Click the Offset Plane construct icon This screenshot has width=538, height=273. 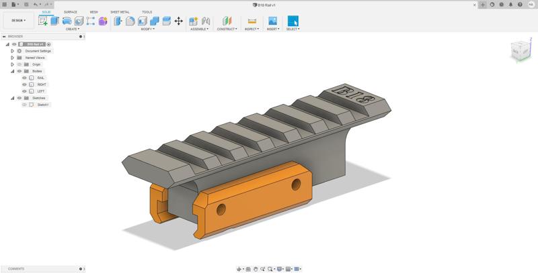coord(227,21)
